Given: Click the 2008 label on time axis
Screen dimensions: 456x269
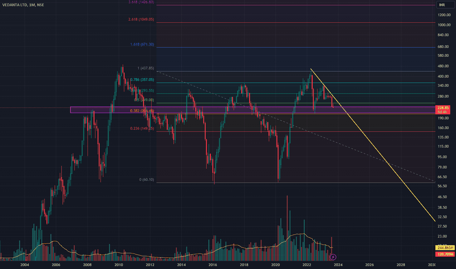Looking at the screenshot, I should coord(87,265).
